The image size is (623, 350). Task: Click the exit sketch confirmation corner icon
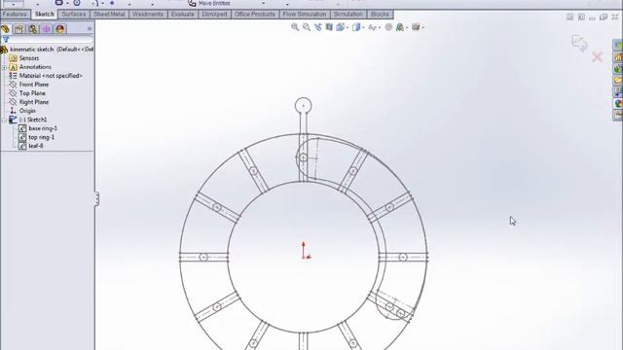[579, 43]
